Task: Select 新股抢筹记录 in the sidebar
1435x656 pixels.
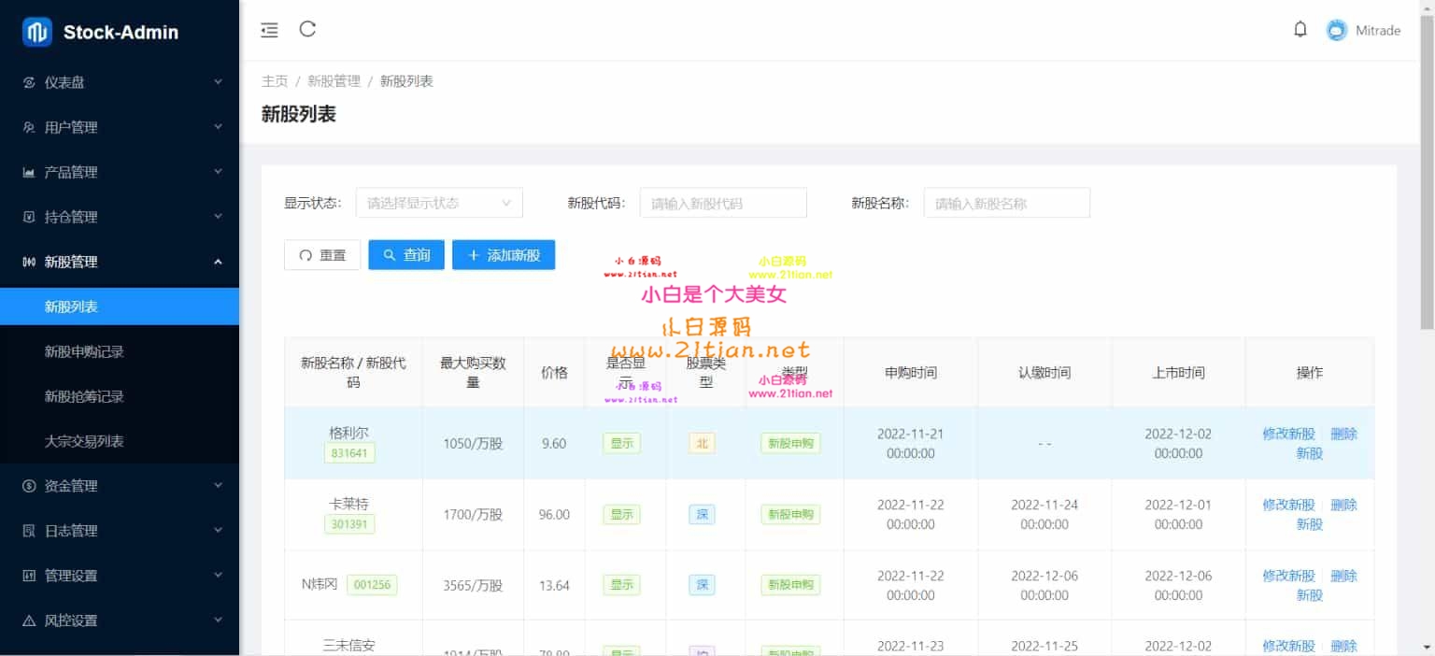Action: pos(84,396)
